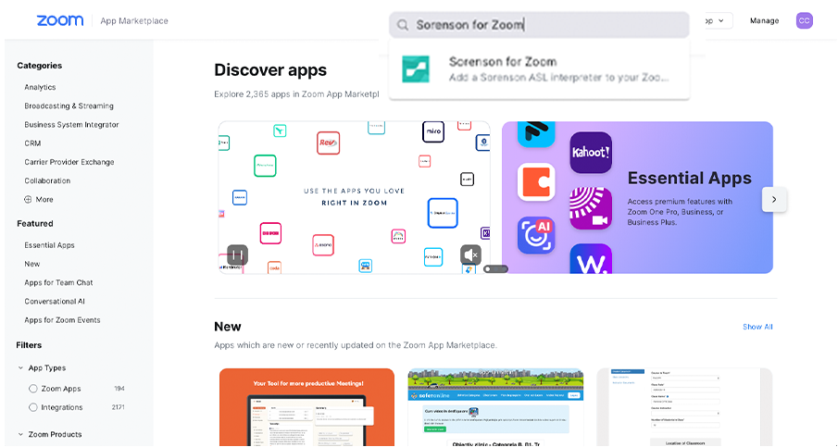The width and height of the screenshot is (838, 447).
Task: Collapse the App Types filter section
Action: coord(20,368)
